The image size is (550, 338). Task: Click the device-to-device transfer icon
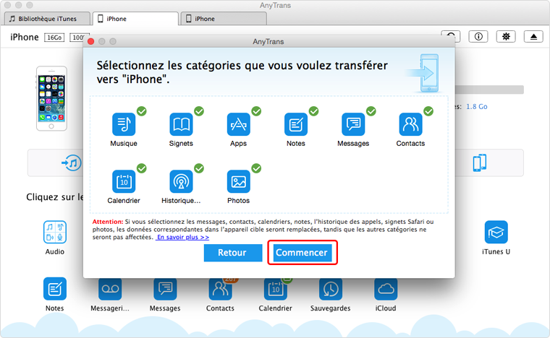coord(480,162)
